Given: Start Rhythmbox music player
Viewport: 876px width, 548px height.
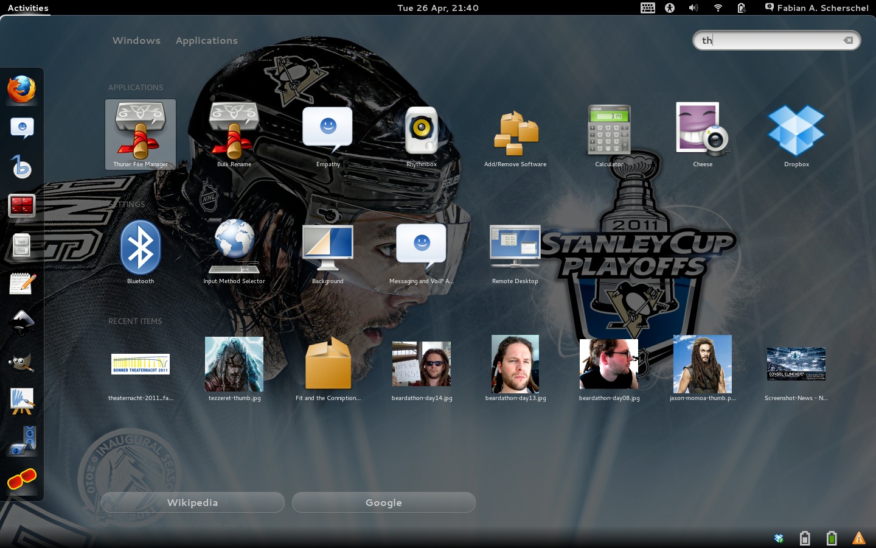Looking at the screenshot, I should tap(422, 130).
